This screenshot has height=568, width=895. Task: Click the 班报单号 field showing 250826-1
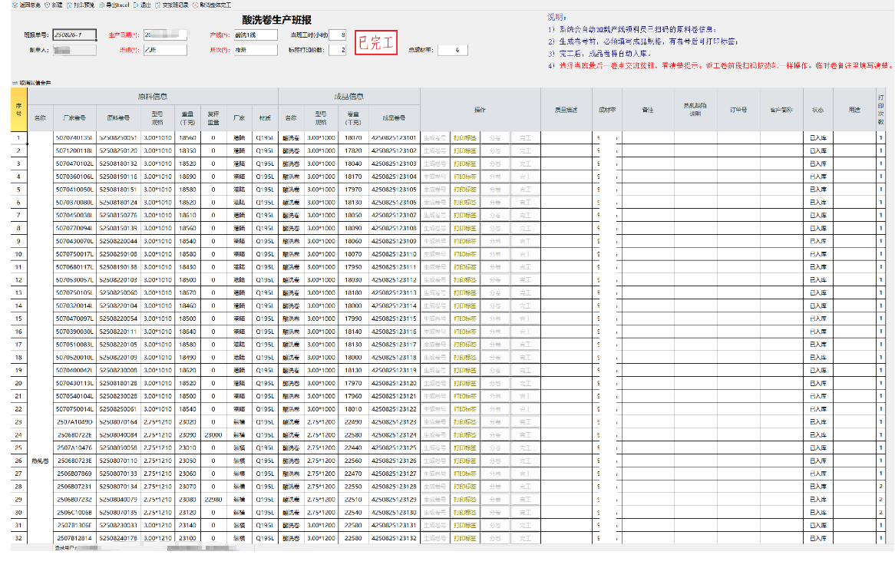pyautogui.click(x=74, y=35)
